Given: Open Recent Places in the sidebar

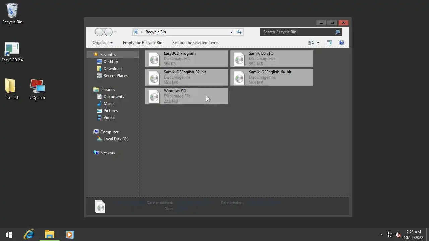Looking at the screenshot, I should 112,76.
